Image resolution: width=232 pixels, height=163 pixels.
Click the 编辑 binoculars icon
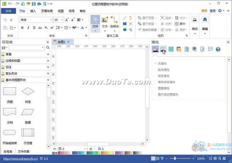tap(205, 19)
